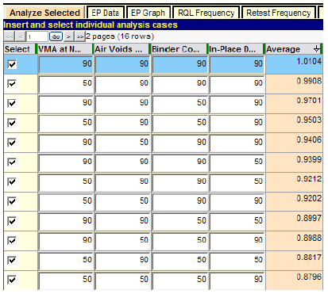Click the average value 0.9202
The image size is (328, 294).
tap(309, 198)
